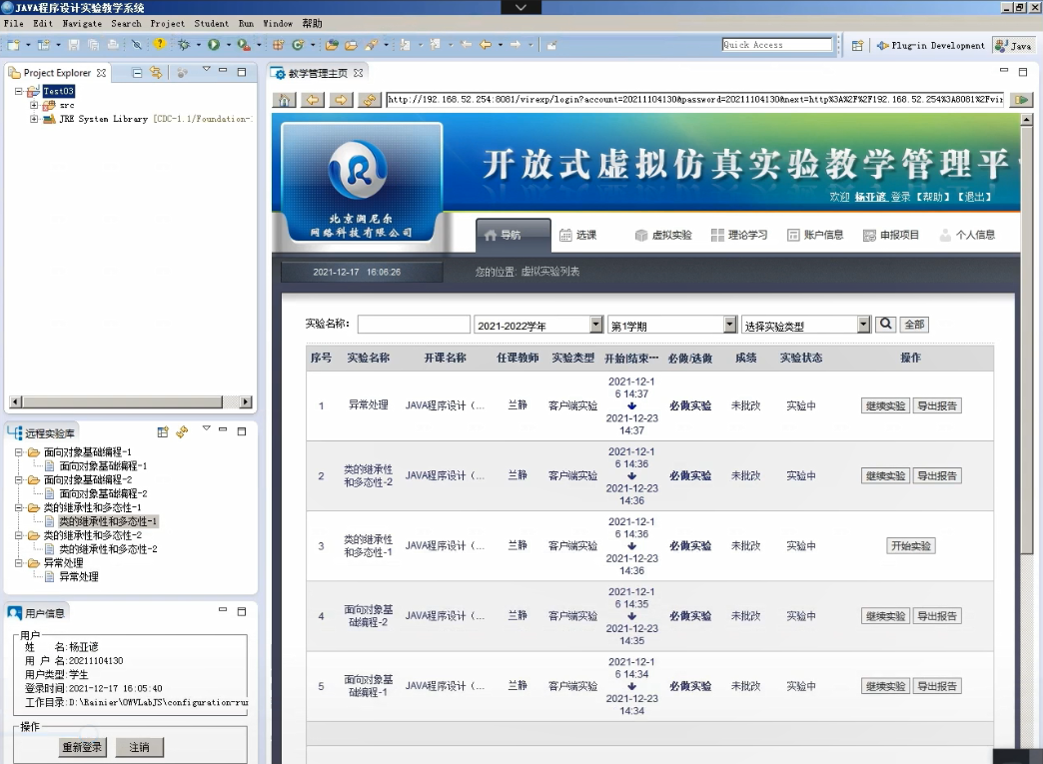The image size is (1043, 764).
Task: Click Link with Editor in Project Explorer
Action: 156,73
